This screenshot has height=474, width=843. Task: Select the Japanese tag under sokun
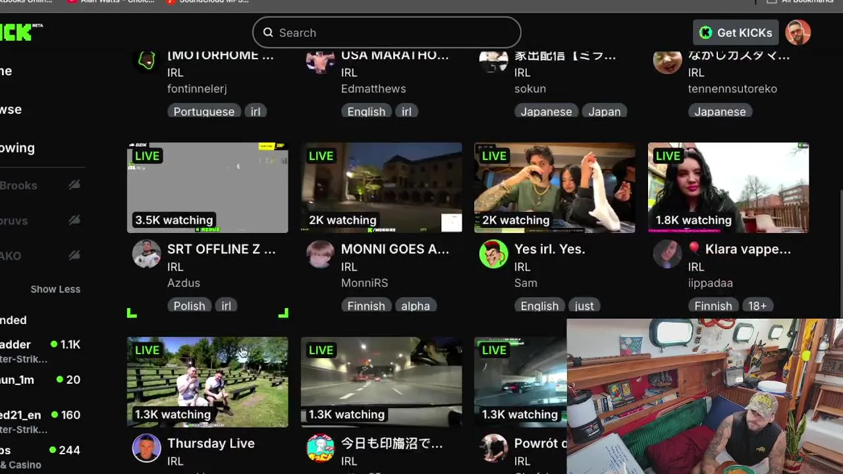(547, 111)
